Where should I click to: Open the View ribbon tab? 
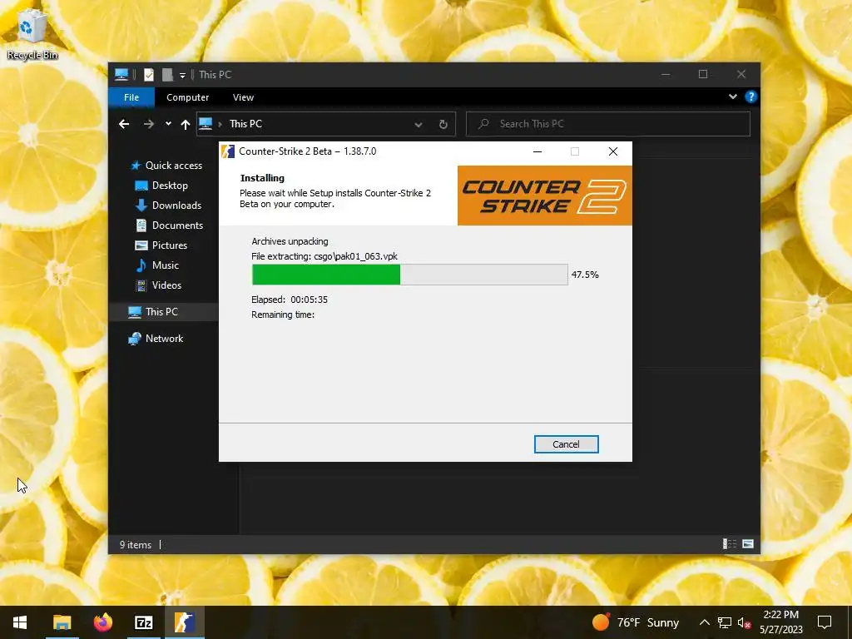[243, 97]
